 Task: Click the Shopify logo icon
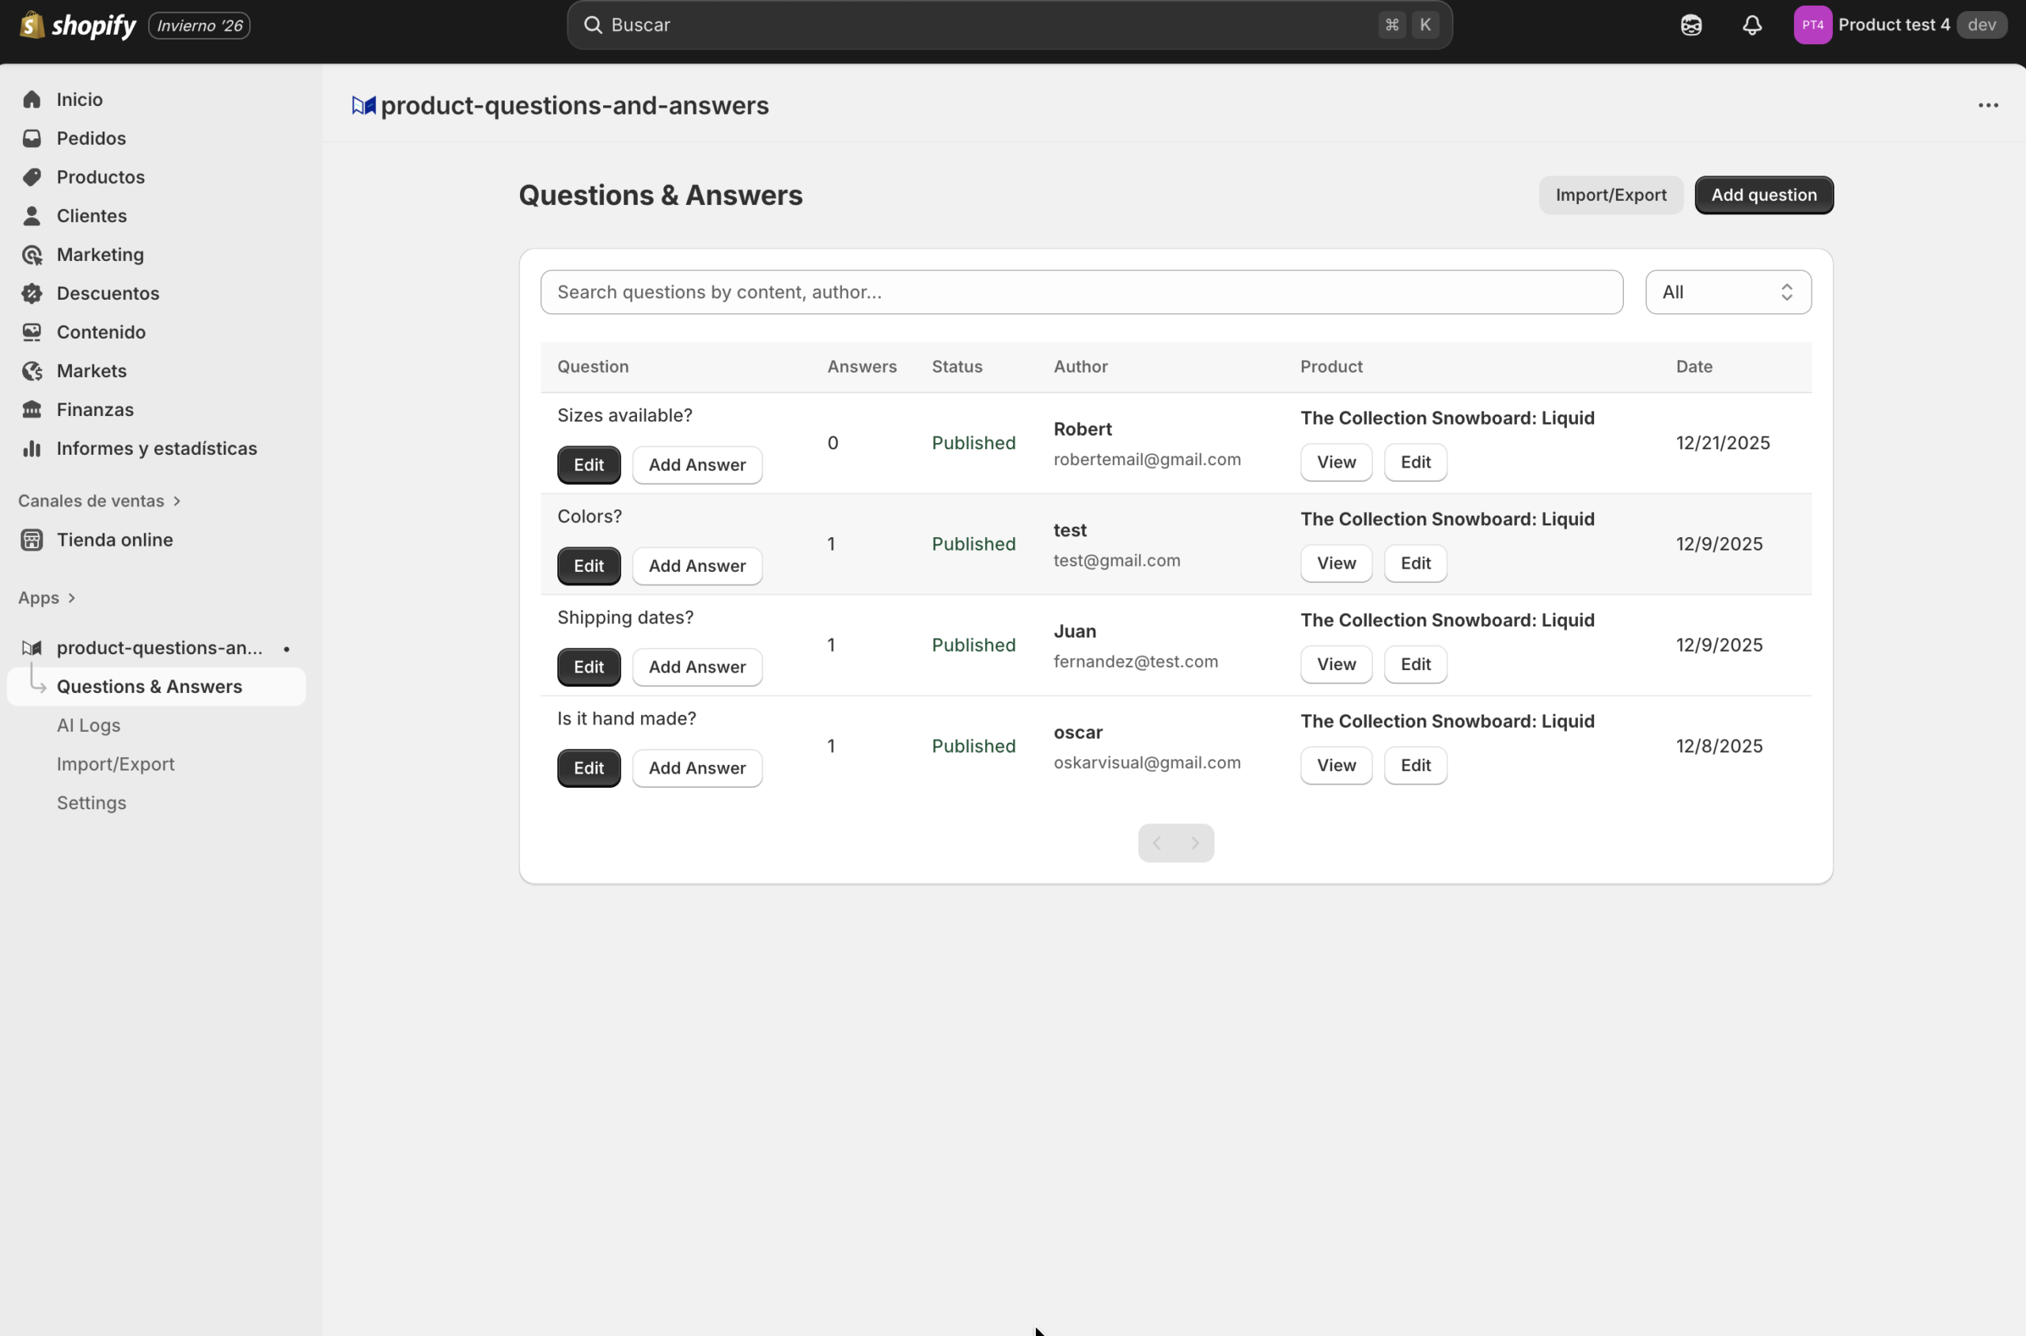pos(32,25)
